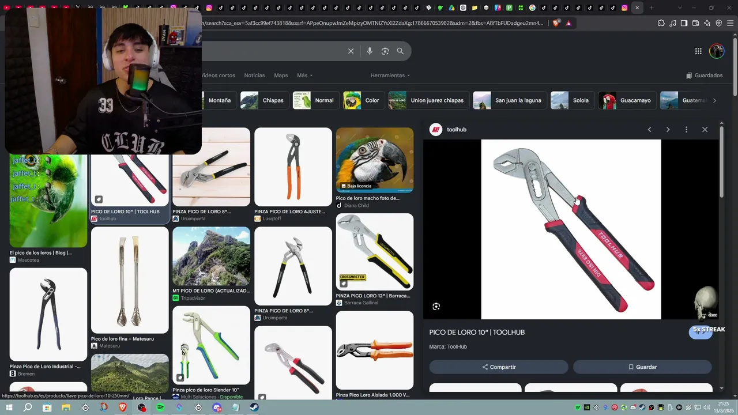
Task: Clear the search box with the X icon
Action: [351, 51]
